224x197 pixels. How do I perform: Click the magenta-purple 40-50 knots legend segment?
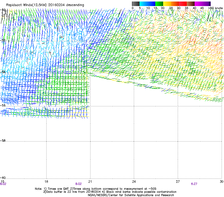click(x=203, y=4)
